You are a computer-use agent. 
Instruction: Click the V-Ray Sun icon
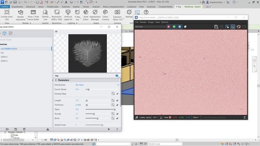pos(77,13)
